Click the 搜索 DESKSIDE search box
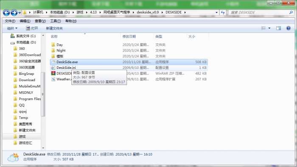 260,12
